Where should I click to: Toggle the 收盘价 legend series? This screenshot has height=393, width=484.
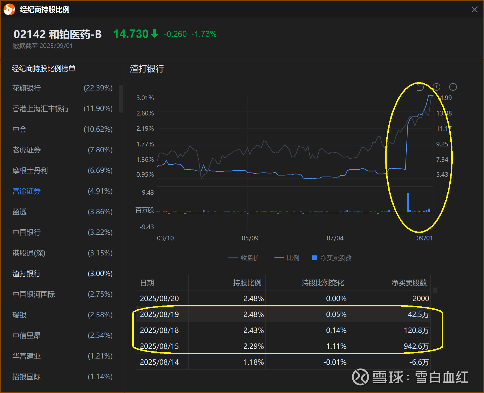pos(244,258)
